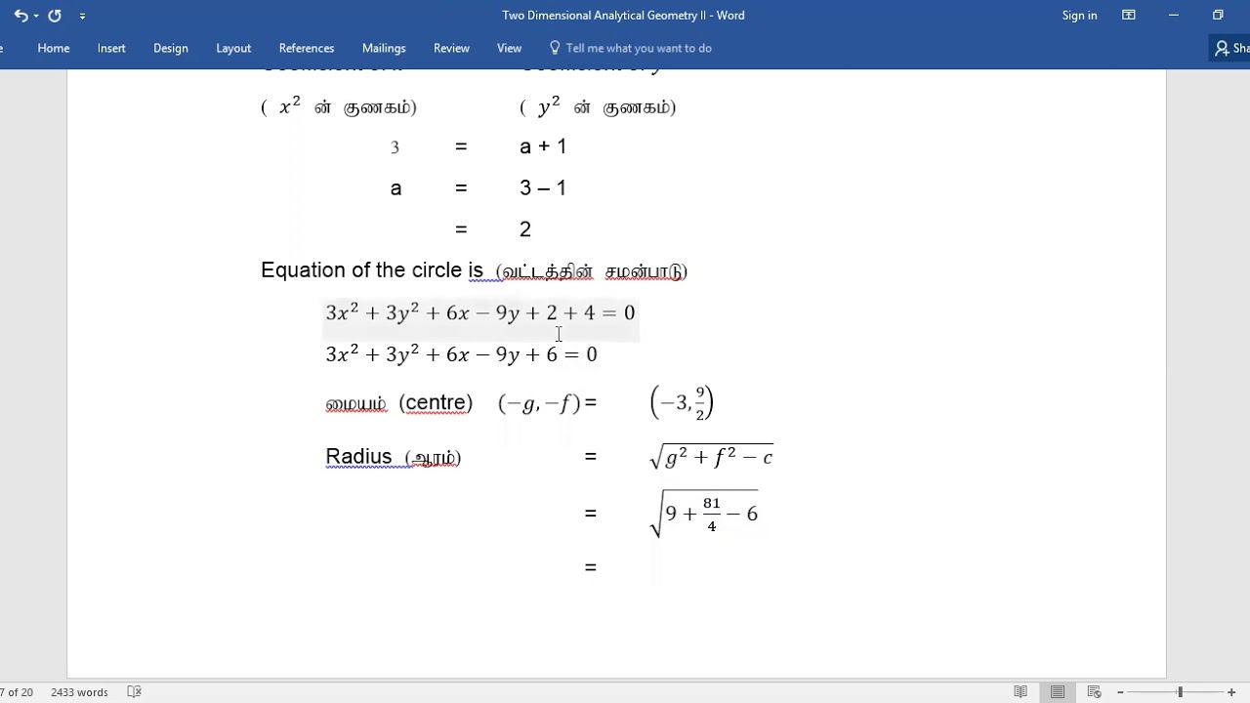The height and width of the screenshot is (703, 1250).
Task: Open Ribbon Display Options icon
Action: [x=1129, y=16]
